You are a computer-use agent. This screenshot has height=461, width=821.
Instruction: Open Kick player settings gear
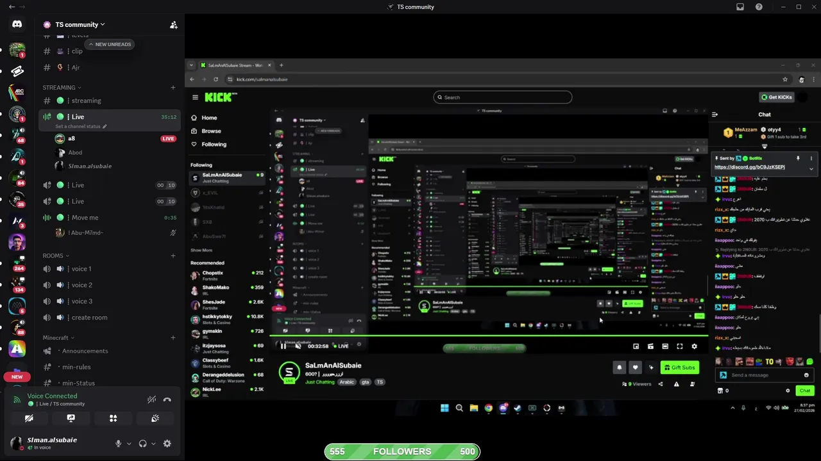tap(694, 346)
